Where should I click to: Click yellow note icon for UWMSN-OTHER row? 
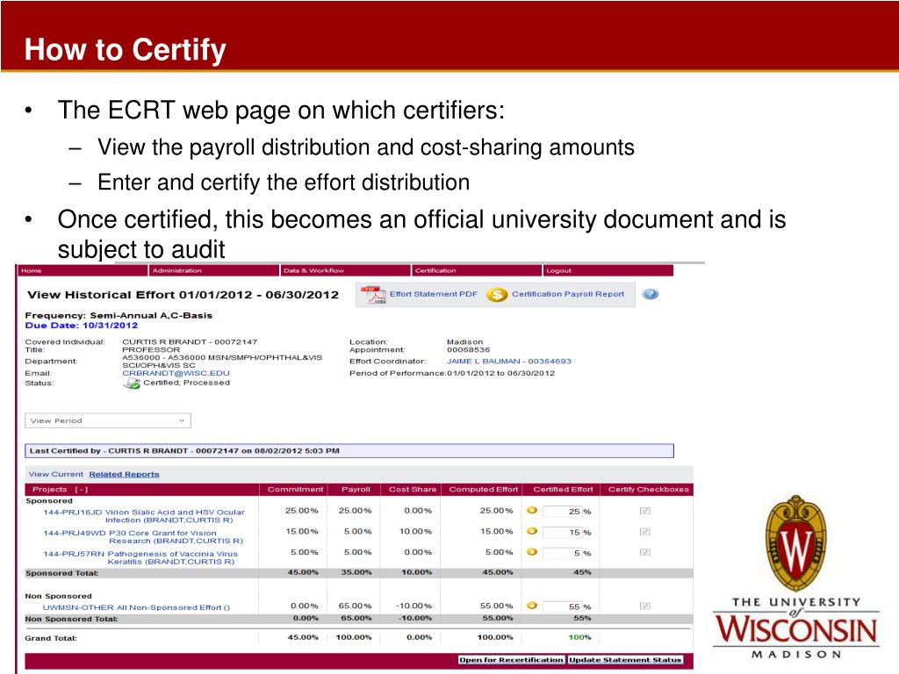pyautogui.click(x=531, y=606)
